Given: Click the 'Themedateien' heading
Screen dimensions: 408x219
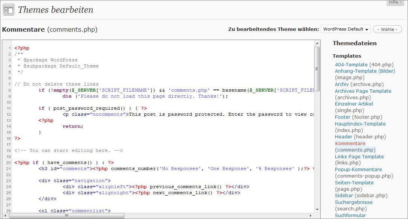Looking at the screenshot, I should click(x=355, y=43).
